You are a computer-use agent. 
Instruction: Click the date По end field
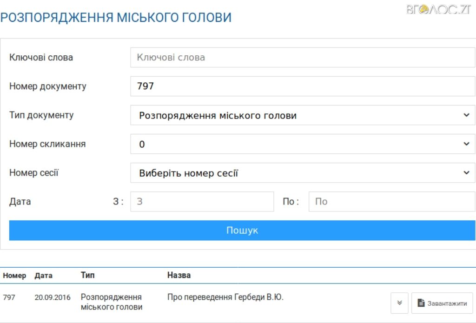pos(391,202)
